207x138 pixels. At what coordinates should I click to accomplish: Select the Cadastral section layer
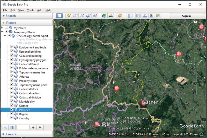click(x=30, y=93)
